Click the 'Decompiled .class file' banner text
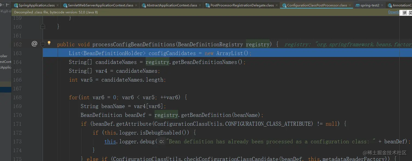Viewport: 412px width, 161px height. coord(56,12)
